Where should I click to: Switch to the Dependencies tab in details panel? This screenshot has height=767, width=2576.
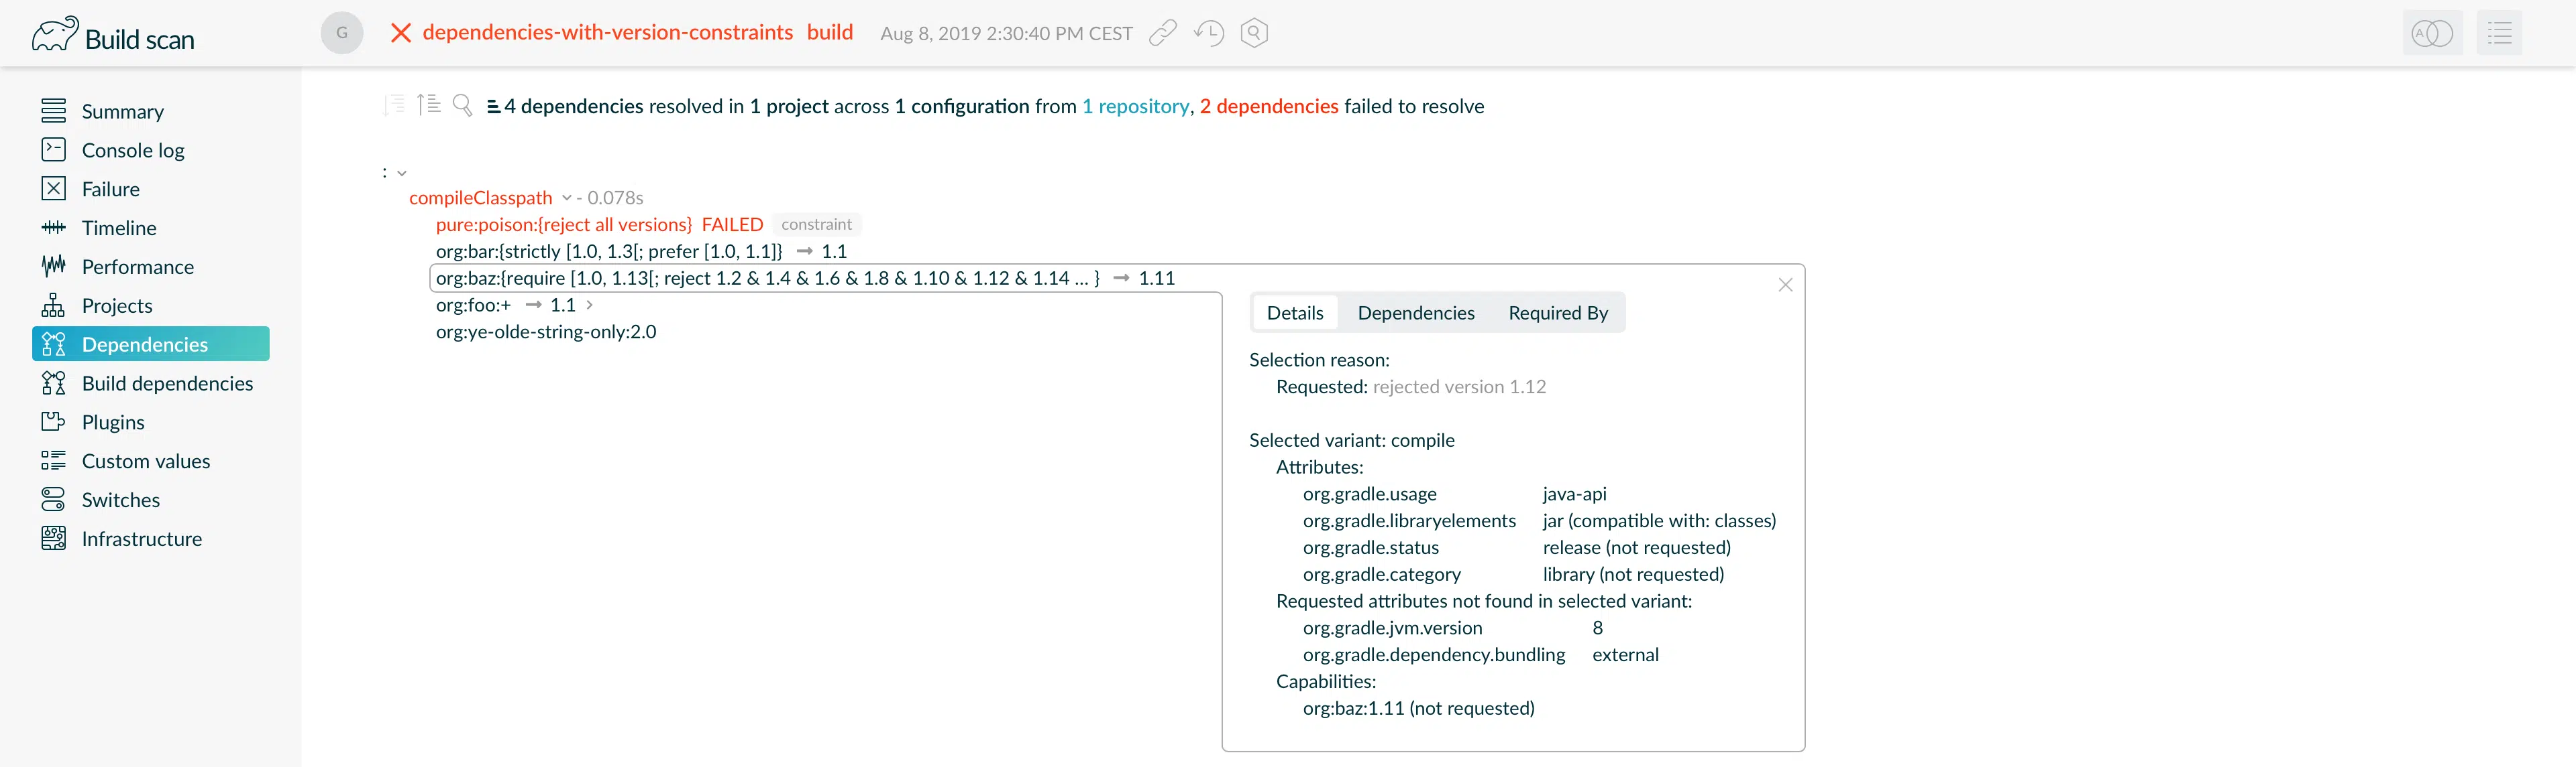1416,313
